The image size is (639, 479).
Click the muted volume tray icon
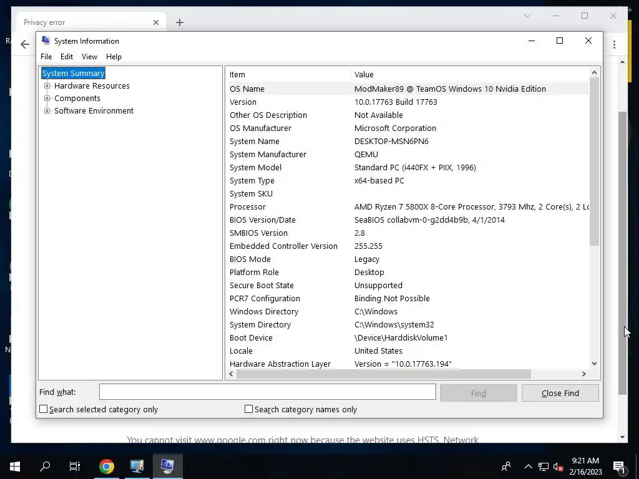click(x=559, y=467)
